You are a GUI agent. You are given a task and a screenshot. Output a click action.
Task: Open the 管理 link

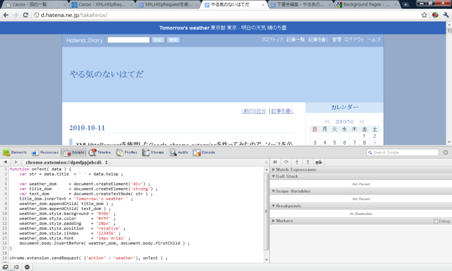click(336, 40)
